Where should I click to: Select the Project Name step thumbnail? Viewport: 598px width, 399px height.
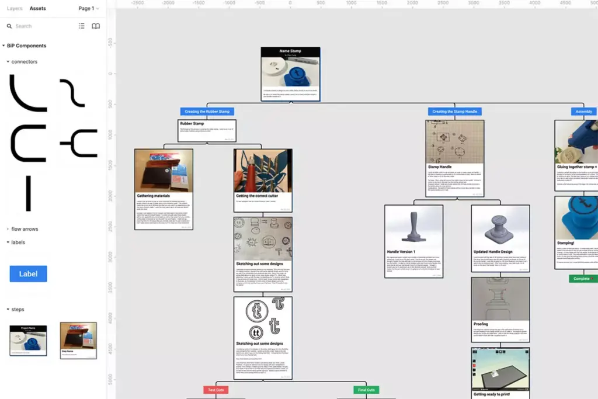click(x=28, y=341)
